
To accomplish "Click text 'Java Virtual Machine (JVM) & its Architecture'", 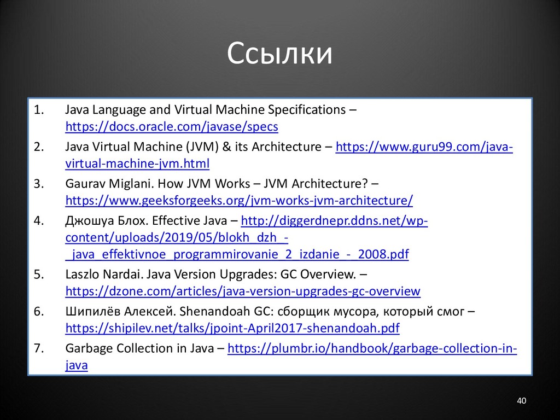I will 193,147.
